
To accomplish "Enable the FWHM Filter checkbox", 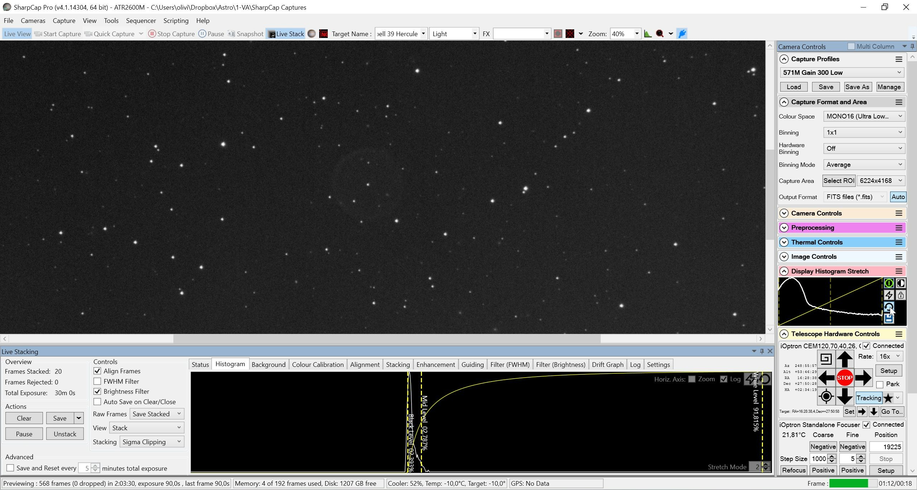I will click(97, 381).
